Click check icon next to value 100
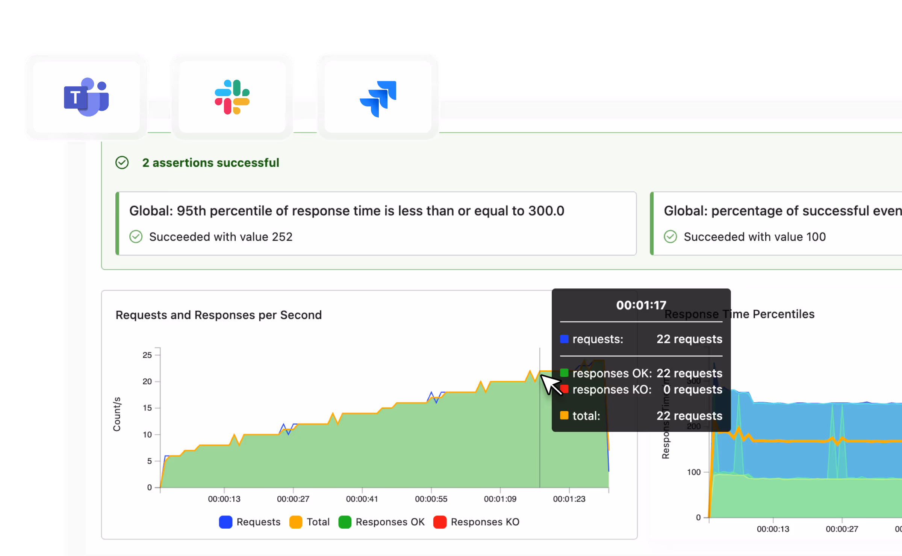 670,237
